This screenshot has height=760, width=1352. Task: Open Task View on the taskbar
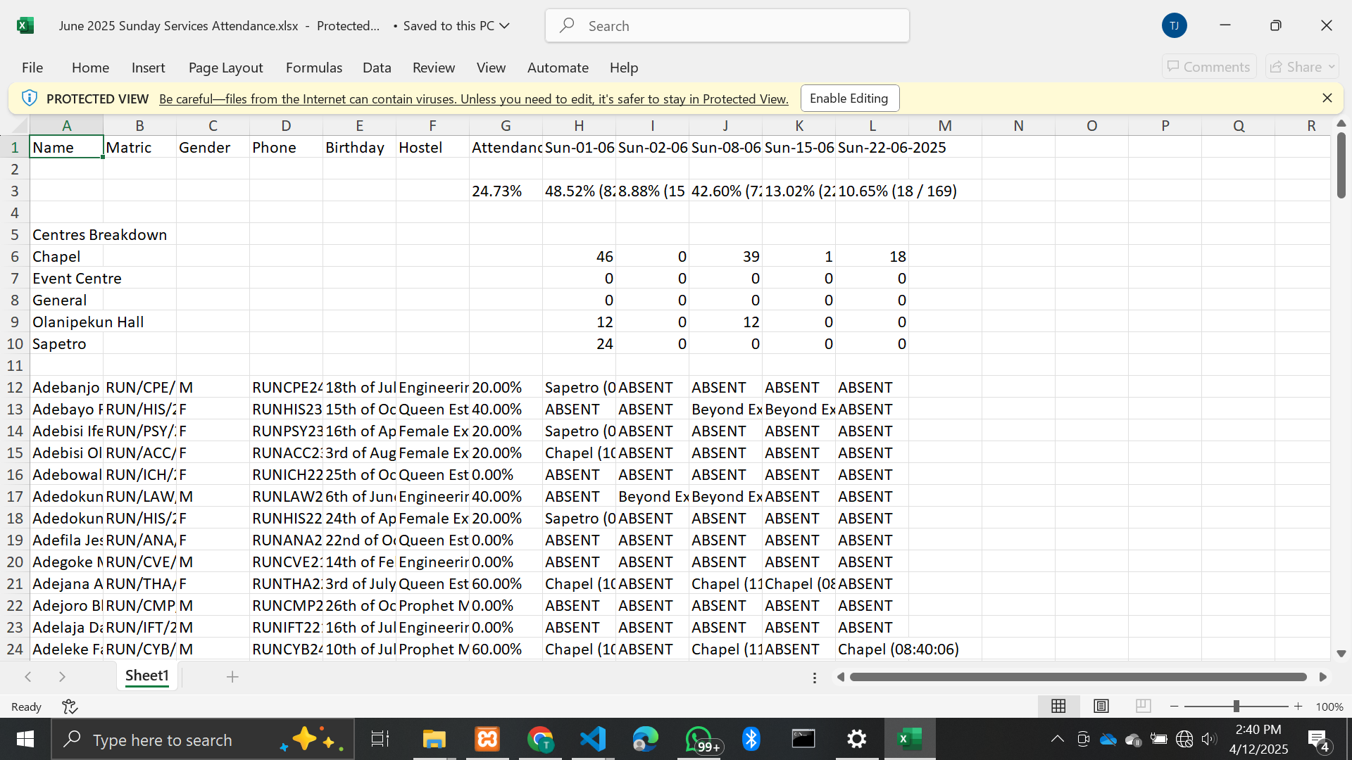[x=380, y=739]
